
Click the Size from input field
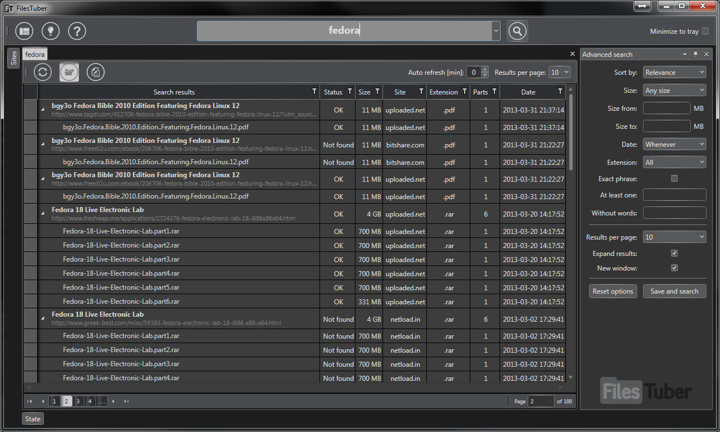click(667, 109)
